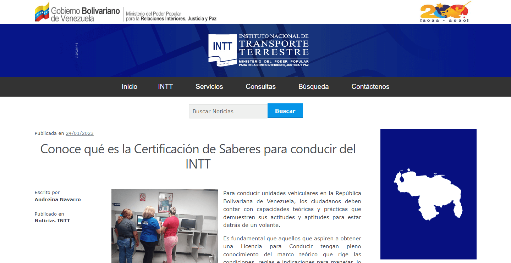Screen dimensions: 511x263
Task: Open the Noticias INTT category link
Action: pyautogui.click(x=53, y=221)
